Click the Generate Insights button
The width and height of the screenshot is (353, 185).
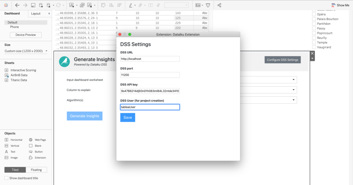coord(84,116)
